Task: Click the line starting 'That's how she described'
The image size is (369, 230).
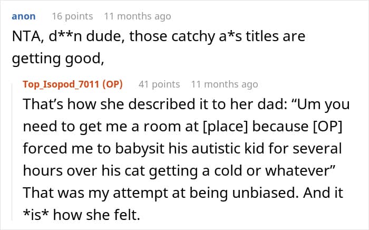Action: pyautogui.click(x=186, y=104)
